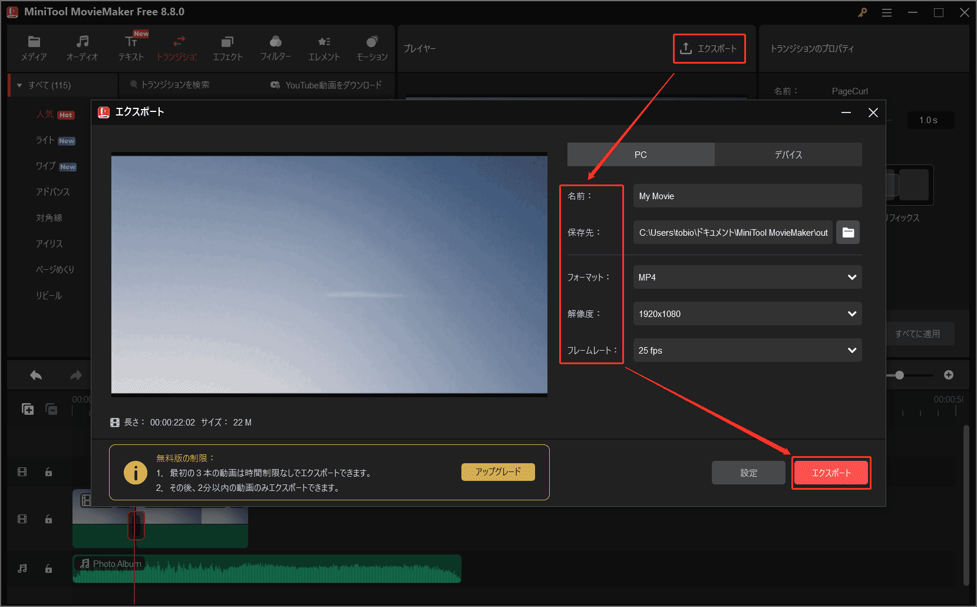Viewport: 977px width, 607px height.
Task: Open the 1920x1080 resolution dropdown
Action: coord(747,314)
